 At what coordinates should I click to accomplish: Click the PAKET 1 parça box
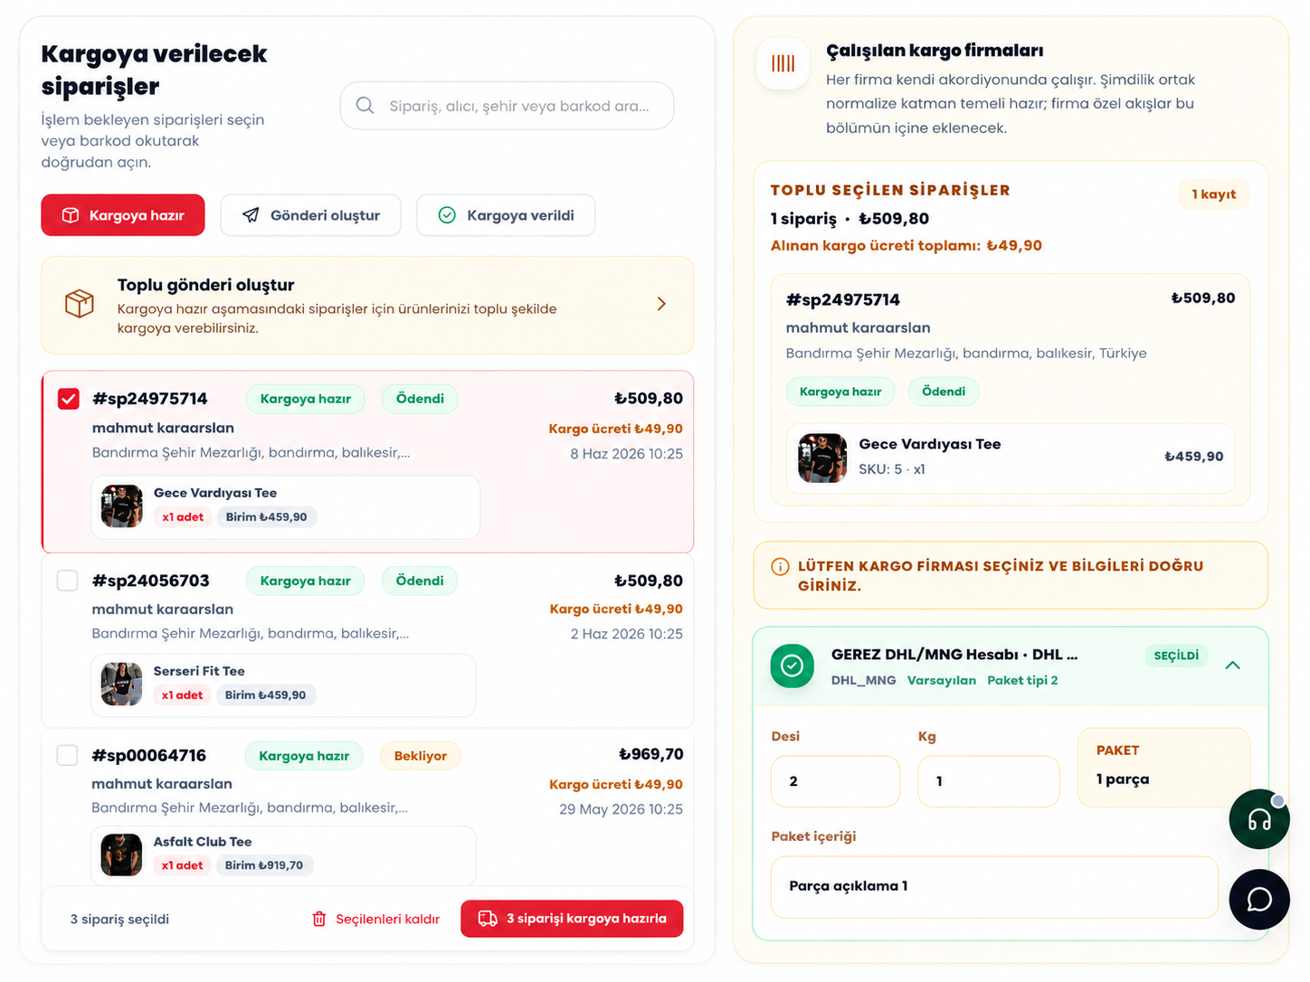(1163, 768)
